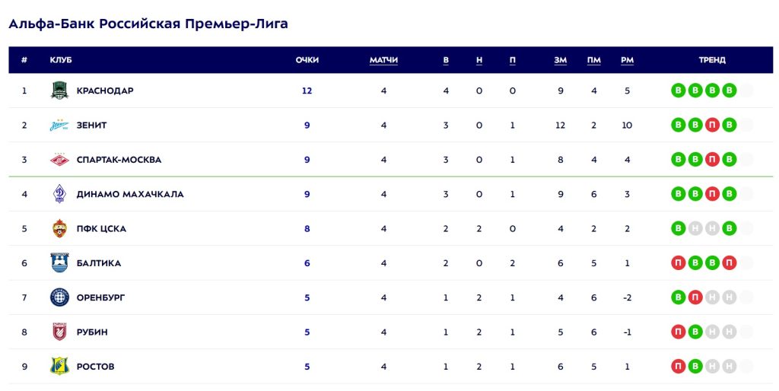
Task: Click the Rubin club emblem
Action: [x=59, y=332]
